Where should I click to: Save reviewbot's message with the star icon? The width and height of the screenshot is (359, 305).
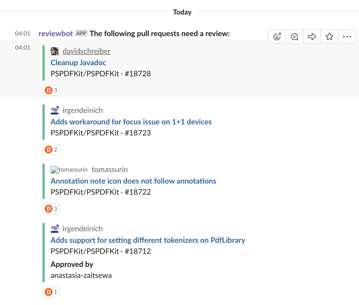click(x=329, y=36)
